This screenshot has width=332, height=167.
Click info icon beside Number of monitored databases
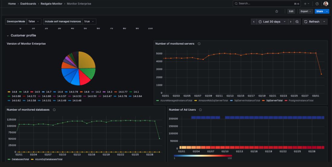tap(54, 110)
